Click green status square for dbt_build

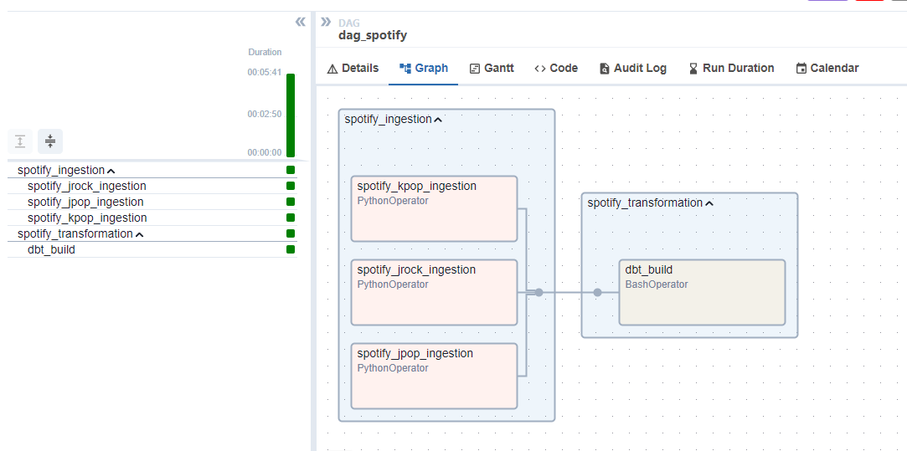(x=291, y=250)
